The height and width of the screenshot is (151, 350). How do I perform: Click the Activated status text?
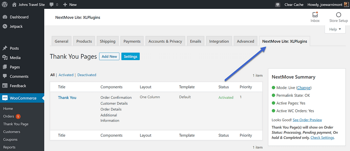[226, 97]
